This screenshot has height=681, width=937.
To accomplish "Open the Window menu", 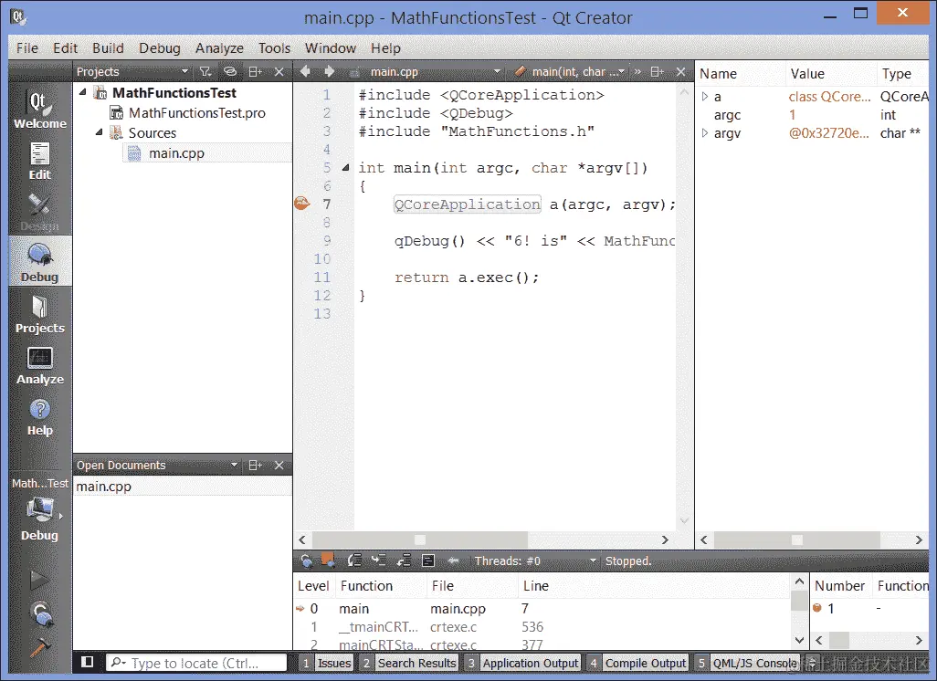I will [331, 47].
